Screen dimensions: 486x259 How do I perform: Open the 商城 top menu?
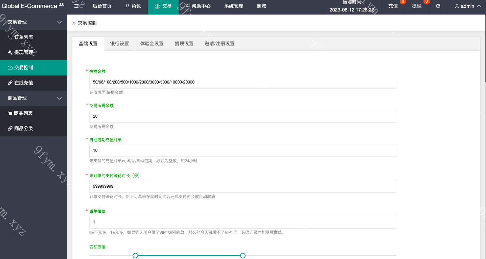tap(261, 6)
